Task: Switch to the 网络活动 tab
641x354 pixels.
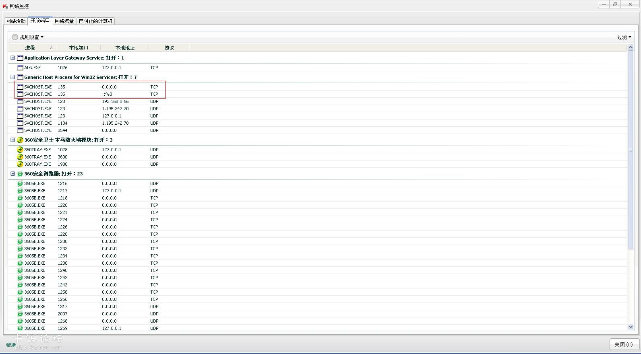Action: pyautogui.click(x=16, y=21)
